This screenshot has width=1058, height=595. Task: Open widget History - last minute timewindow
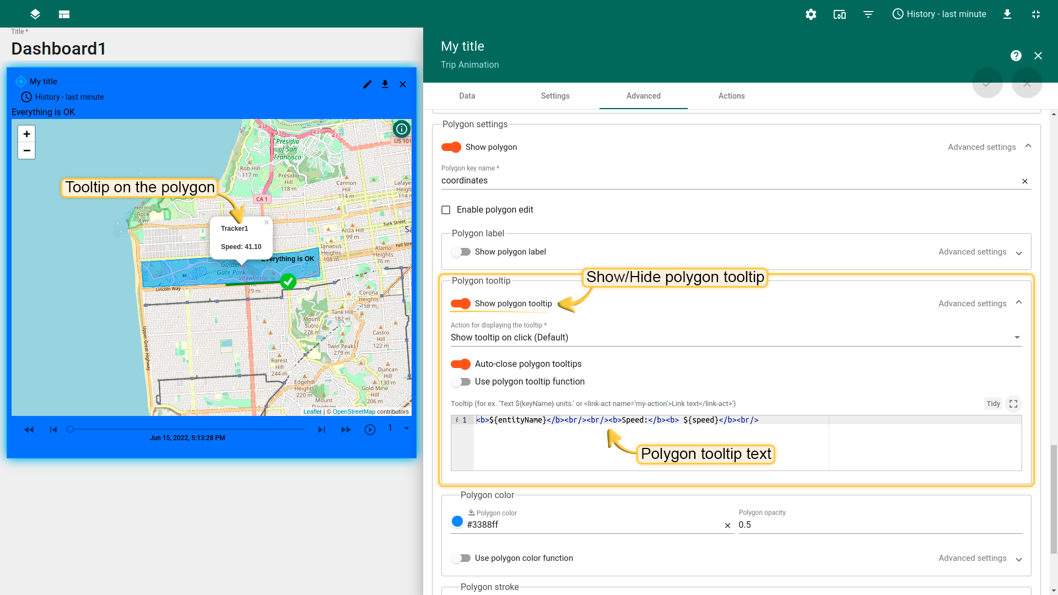(x=62, y=97)
